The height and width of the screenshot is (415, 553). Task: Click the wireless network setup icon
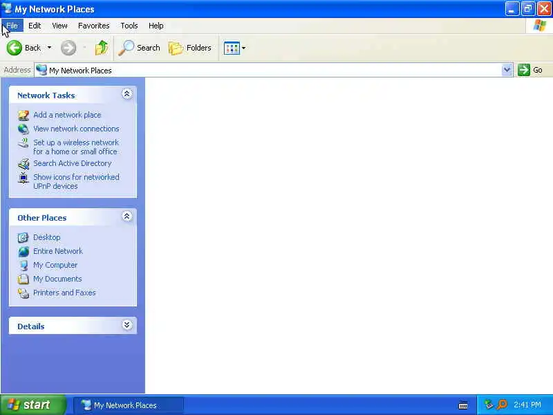click(24, 143)
